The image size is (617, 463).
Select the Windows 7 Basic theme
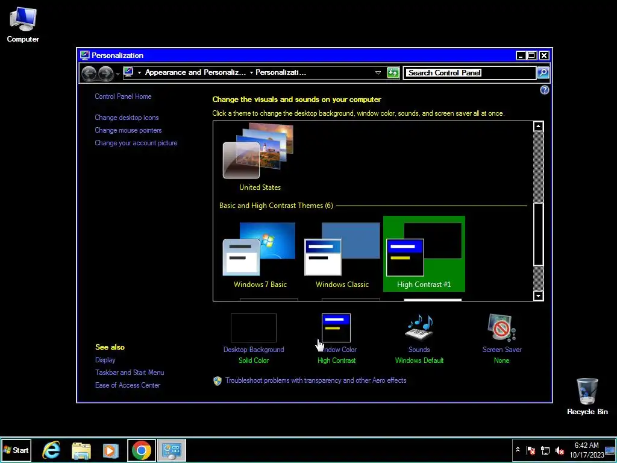[260, 254]
